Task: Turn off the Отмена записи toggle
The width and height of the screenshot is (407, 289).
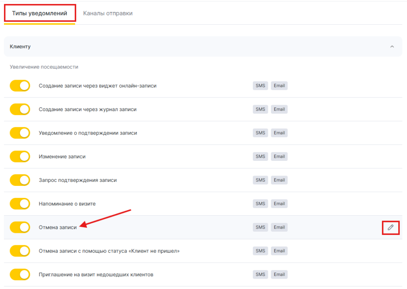Action: coord(20,227)
